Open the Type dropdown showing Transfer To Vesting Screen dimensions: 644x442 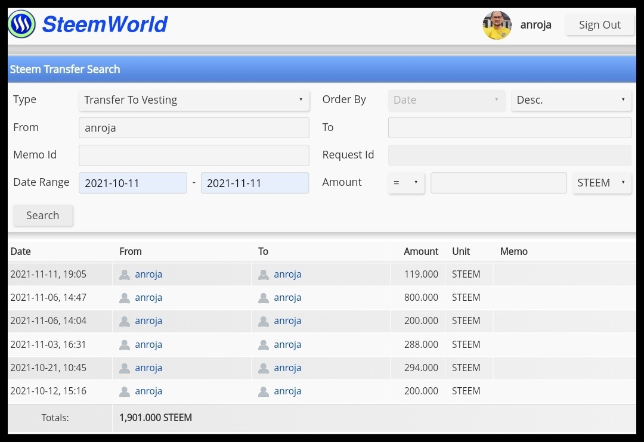click(x=194, y=100)
